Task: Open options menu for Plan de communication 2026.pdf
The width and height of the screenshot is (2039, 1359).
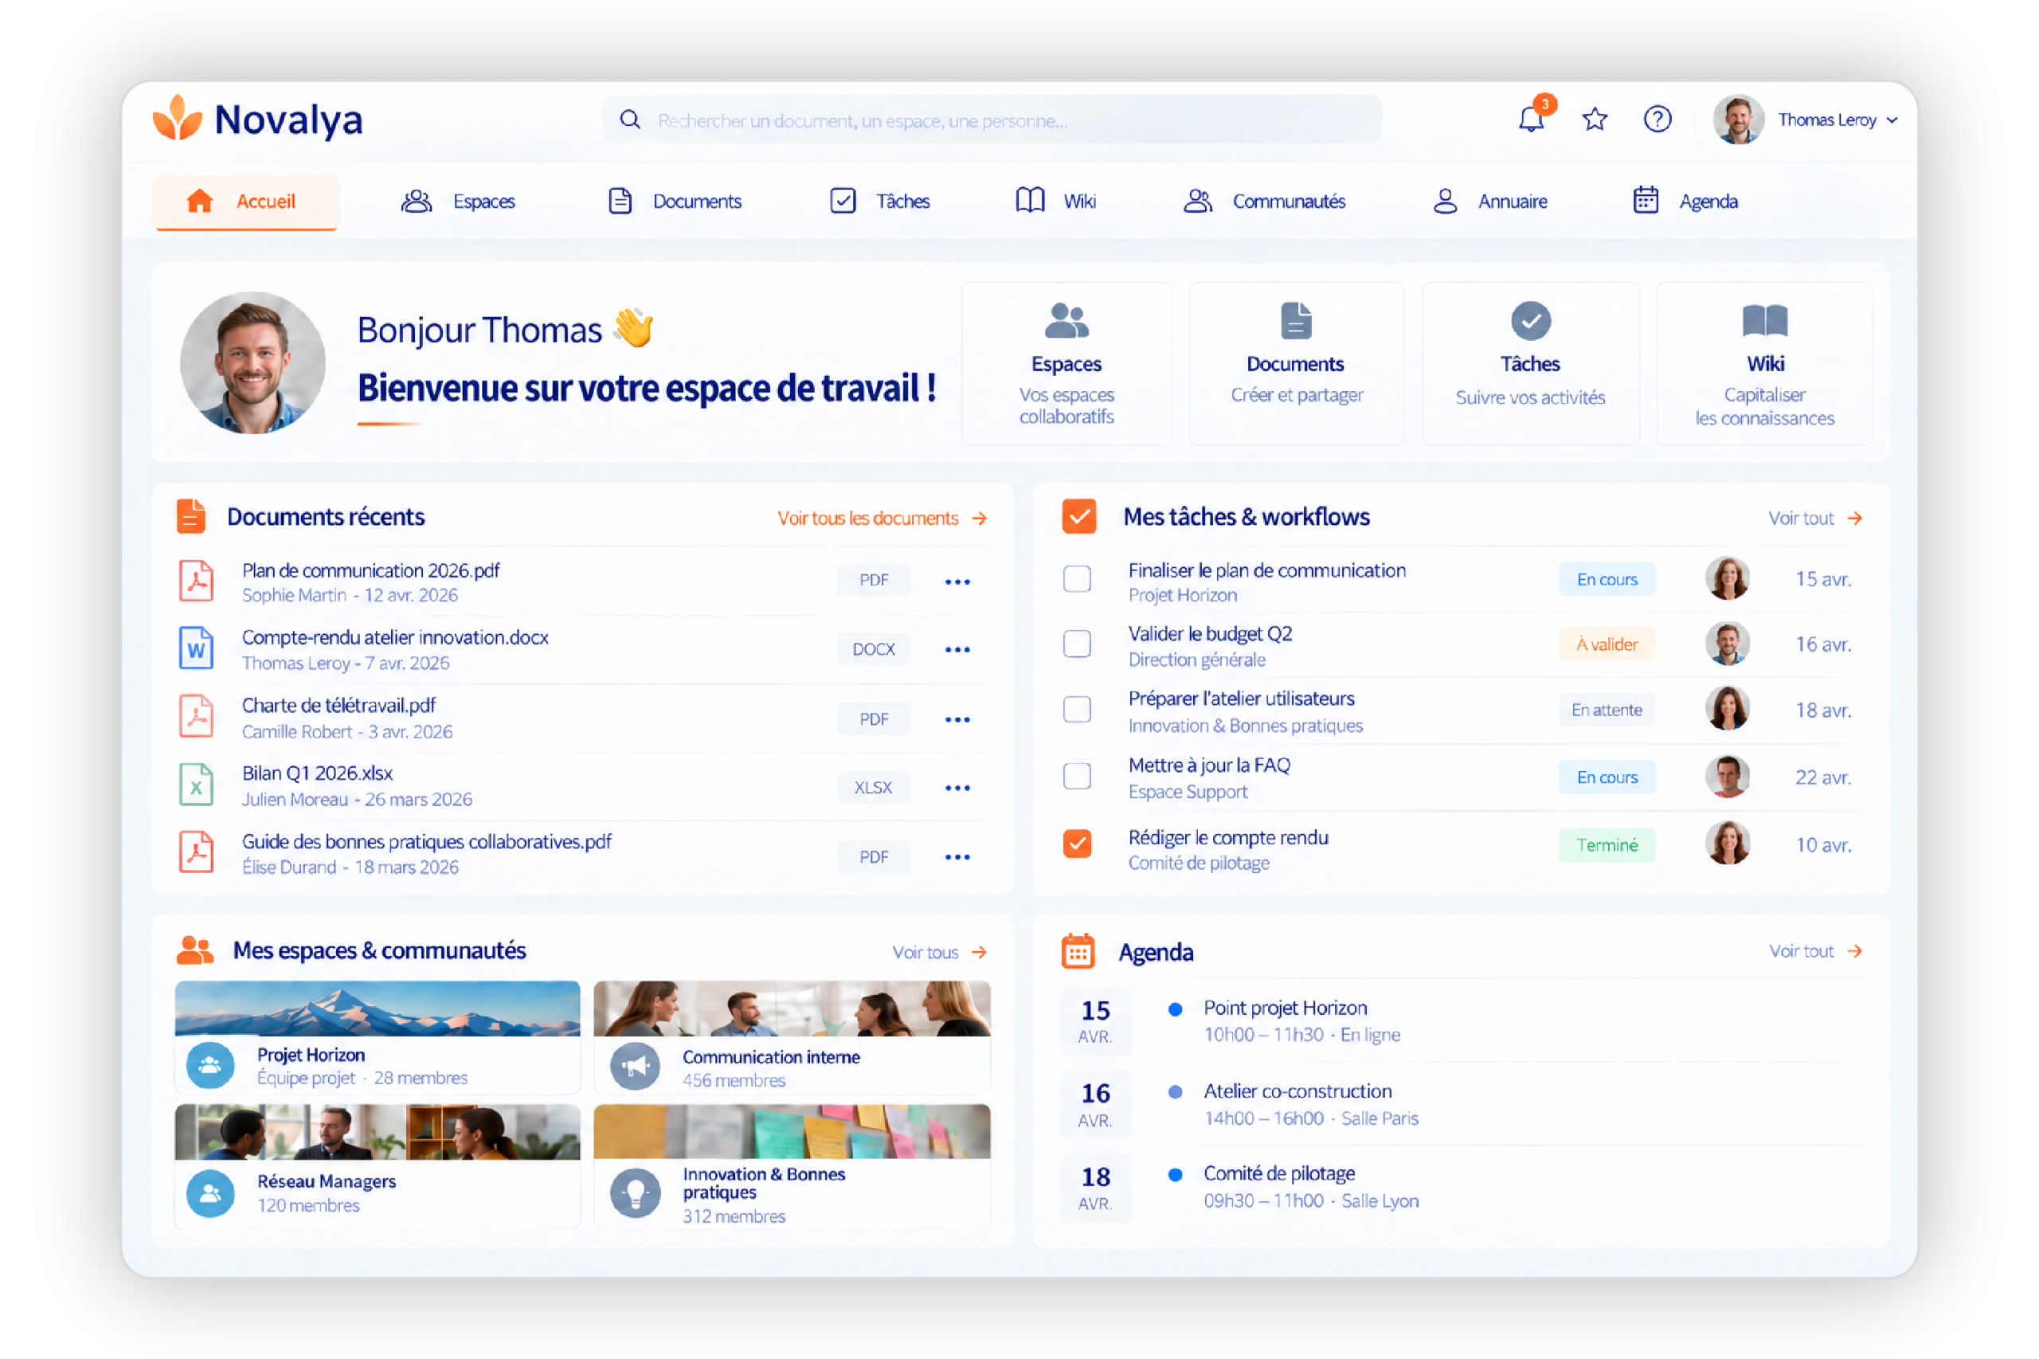Action: click(957, 582)
